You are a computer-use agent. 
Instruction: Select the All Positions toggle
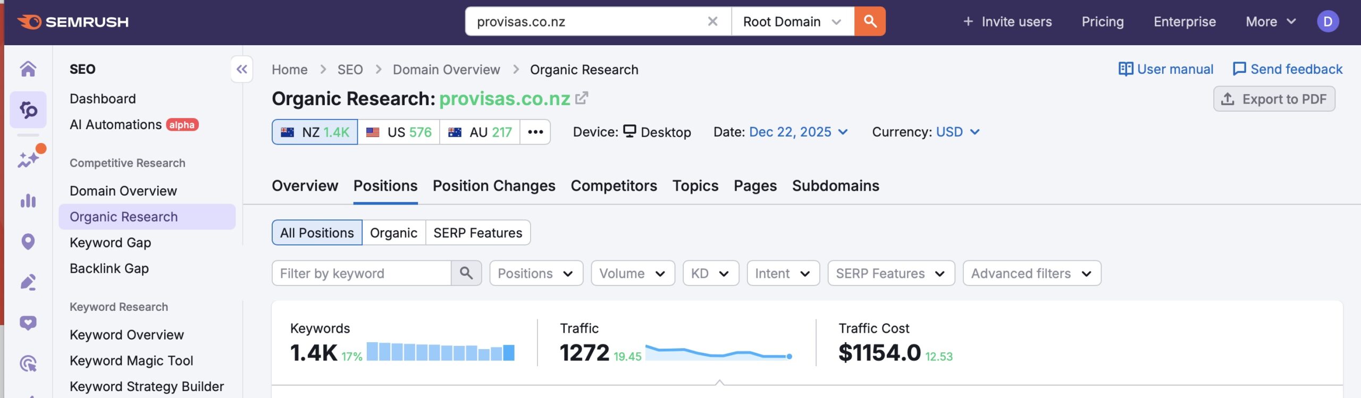click(317, 233)
